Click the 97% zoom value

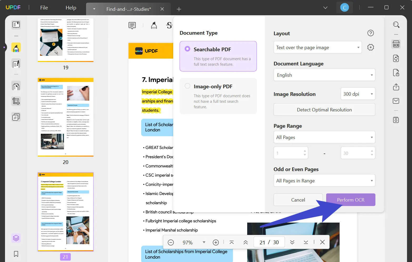point(188,243)
